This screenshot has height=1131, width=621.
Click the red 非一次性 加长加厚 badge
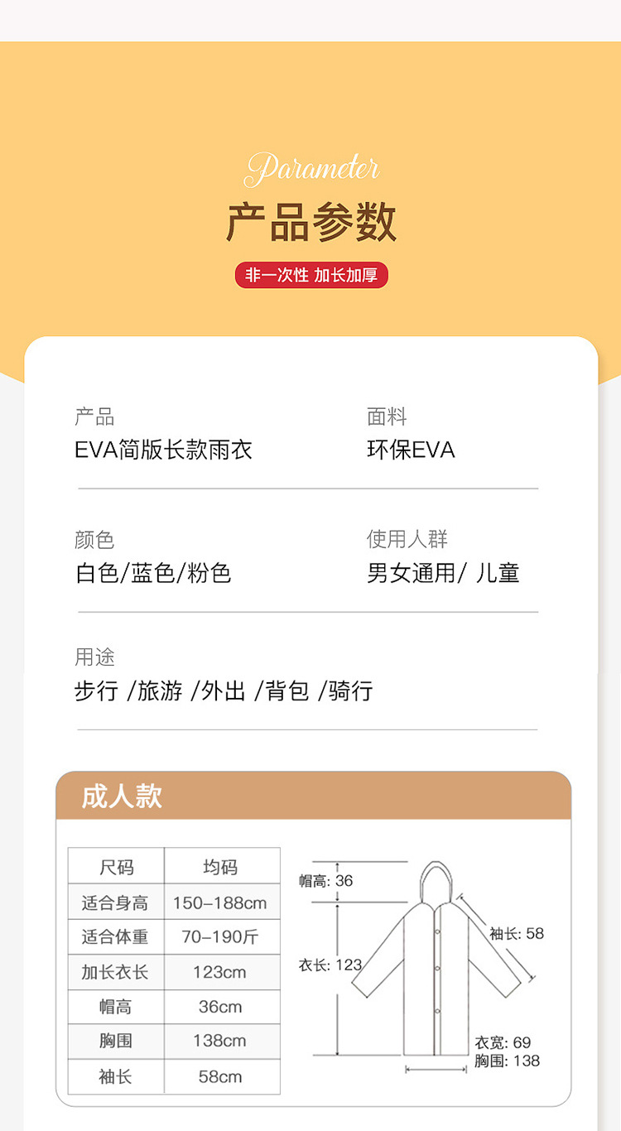[x=311, y=276]
